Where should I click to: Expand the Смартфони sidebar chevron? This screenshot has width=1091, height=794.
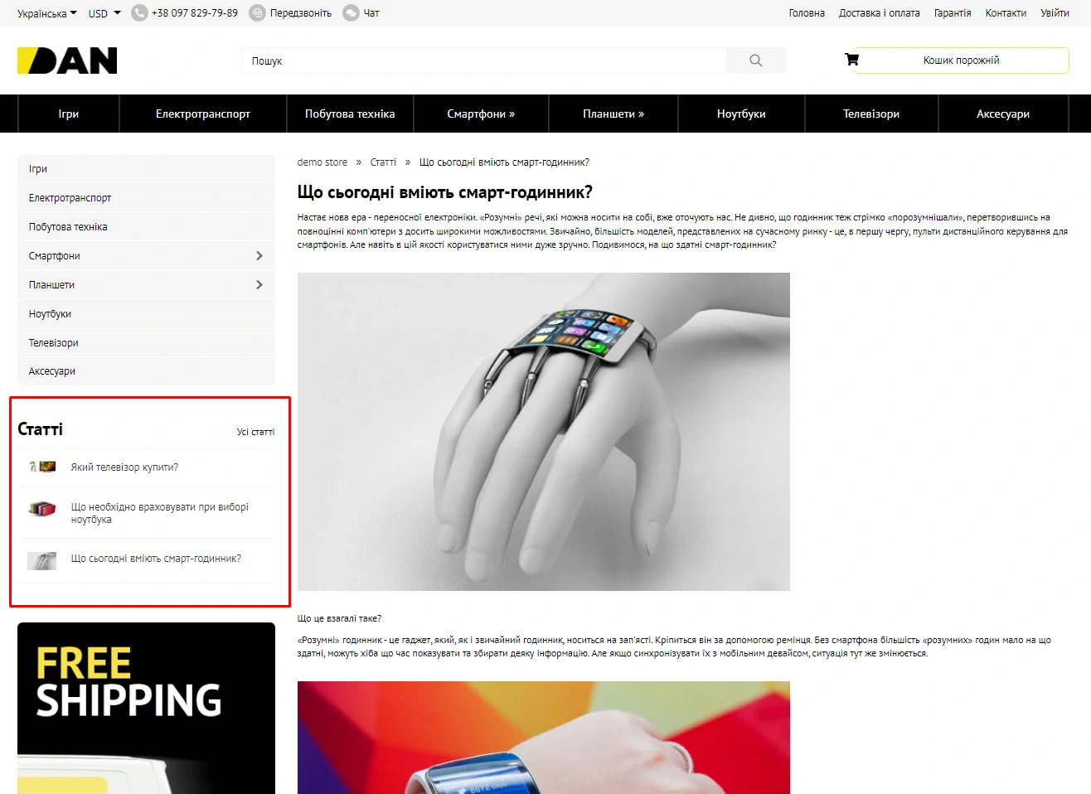(x=259, y=256)
